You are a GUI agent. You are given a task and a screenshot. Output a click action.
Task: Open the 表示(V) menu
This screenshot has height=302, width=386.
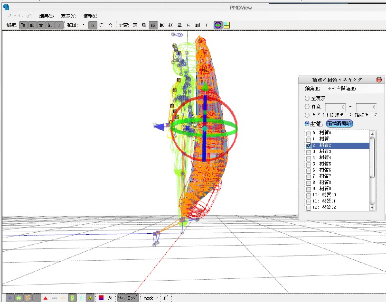(68, 16)
